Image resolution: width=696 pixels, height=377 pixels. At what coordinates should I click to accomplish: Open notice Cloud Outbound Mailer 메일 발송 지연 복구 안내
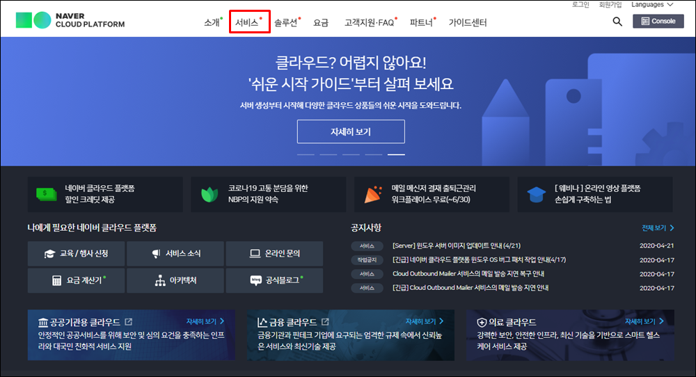coord(468,273)
